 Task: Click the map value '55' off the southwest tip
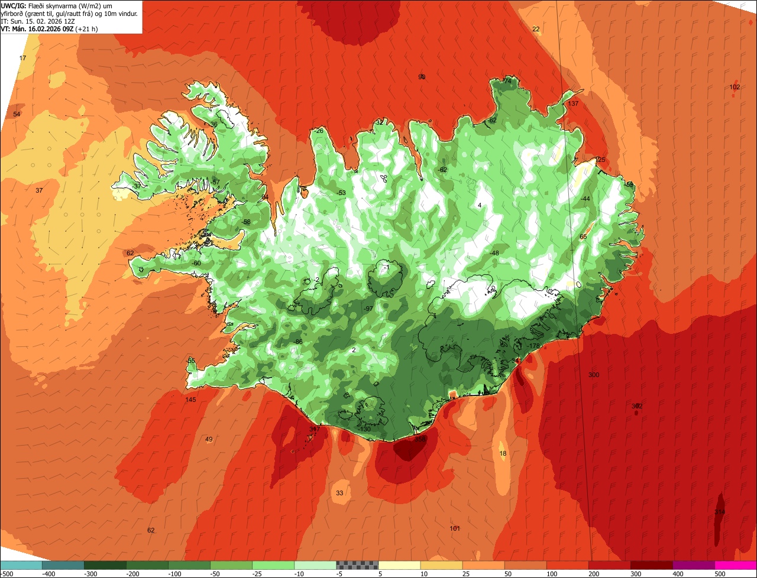tap(191, 361)
